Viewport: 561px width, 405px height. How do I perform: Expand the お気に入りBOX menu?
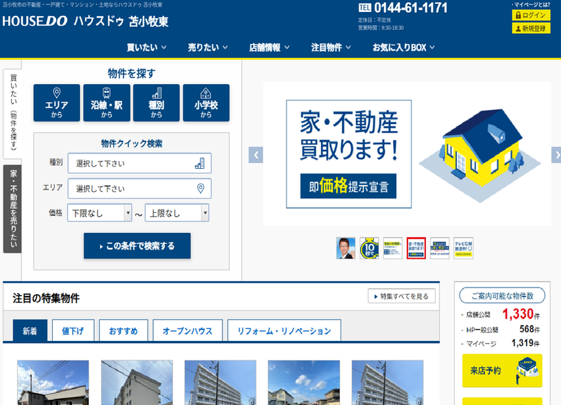(403, 47)
